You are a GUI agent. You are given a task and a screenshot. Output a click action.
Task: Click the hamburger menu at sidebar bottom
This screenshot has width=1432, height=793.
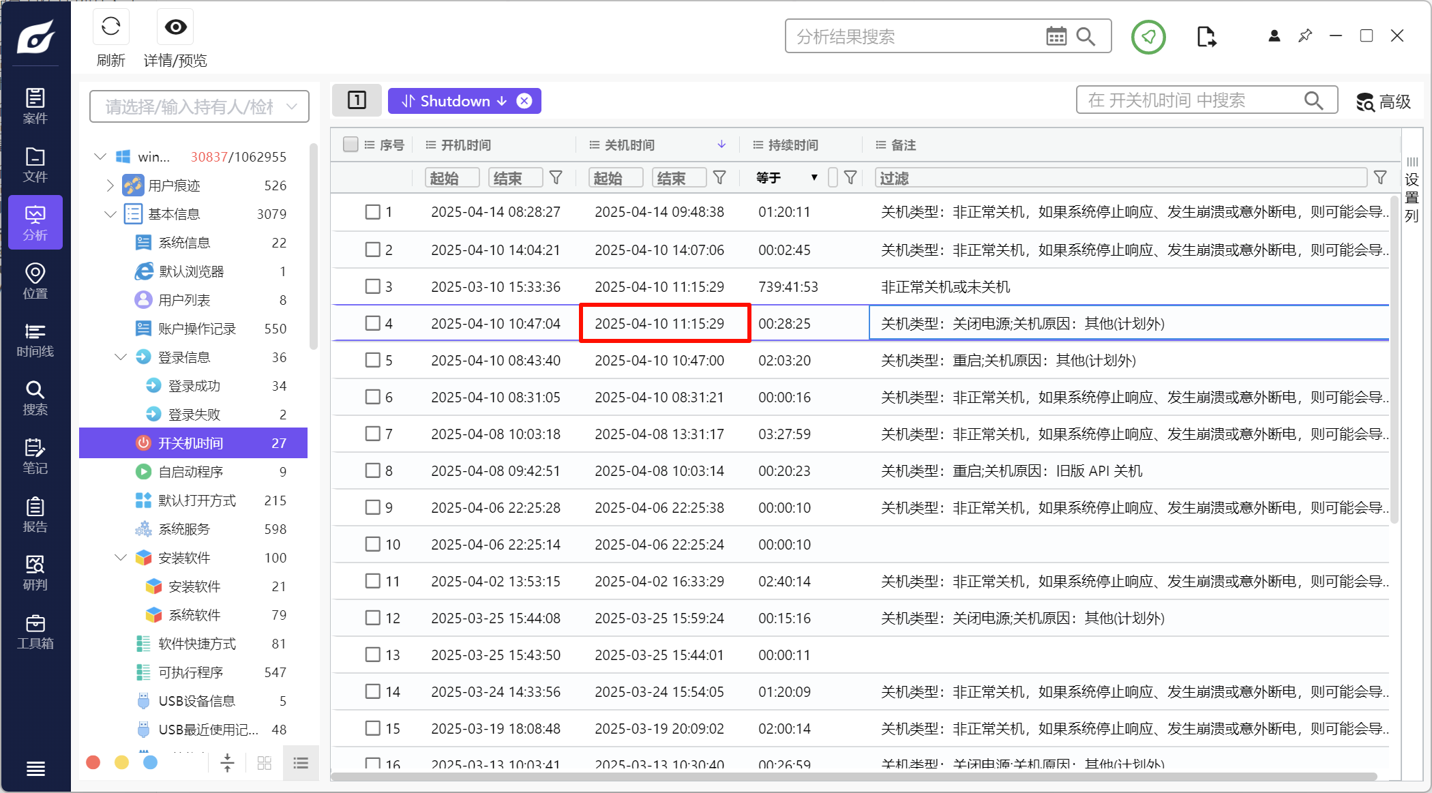(35, 768)
